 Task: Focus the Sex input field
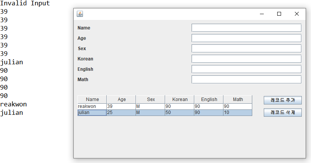point(246,49)
